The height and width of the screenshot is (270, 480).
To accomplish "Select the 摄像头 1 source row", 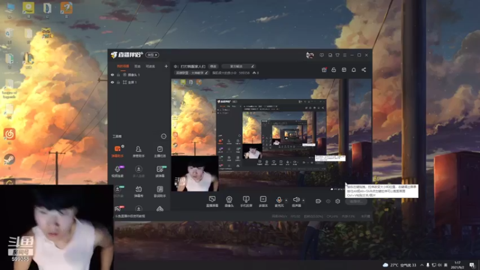I will tap(139, 74).
